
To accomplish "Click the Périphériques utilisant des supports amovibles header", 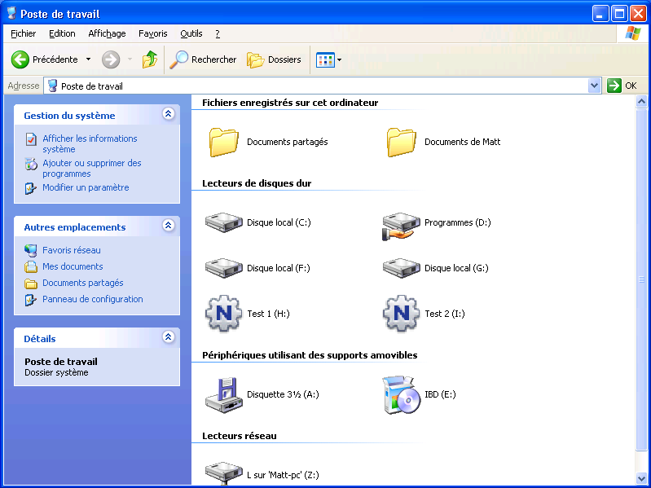I will [x=310, y=355].
